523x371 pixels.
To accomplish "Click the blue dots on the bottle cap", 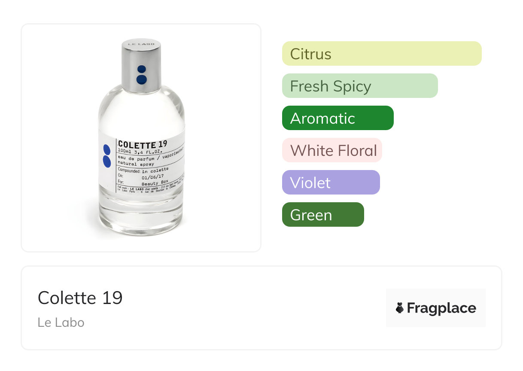I will point(141,75).
